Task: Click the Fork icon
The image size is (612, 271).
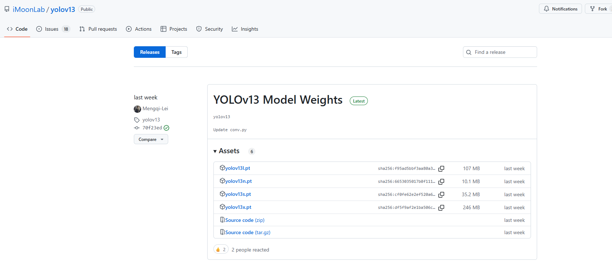Action: tap(592, 9)
